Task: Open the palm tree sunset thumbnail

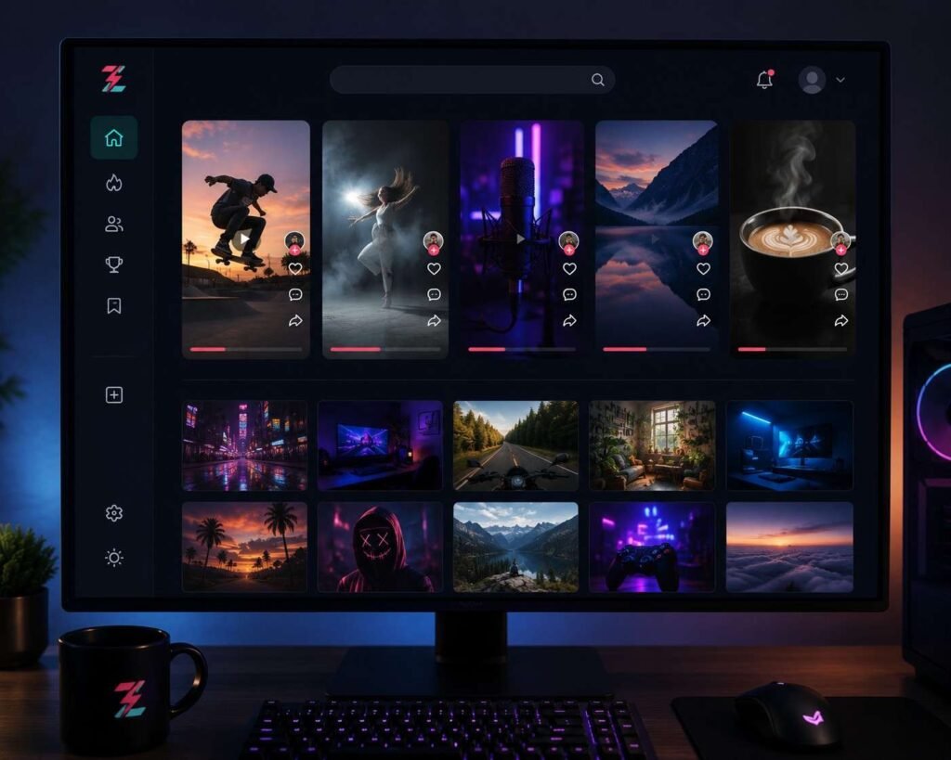Action: coord(244,547)
